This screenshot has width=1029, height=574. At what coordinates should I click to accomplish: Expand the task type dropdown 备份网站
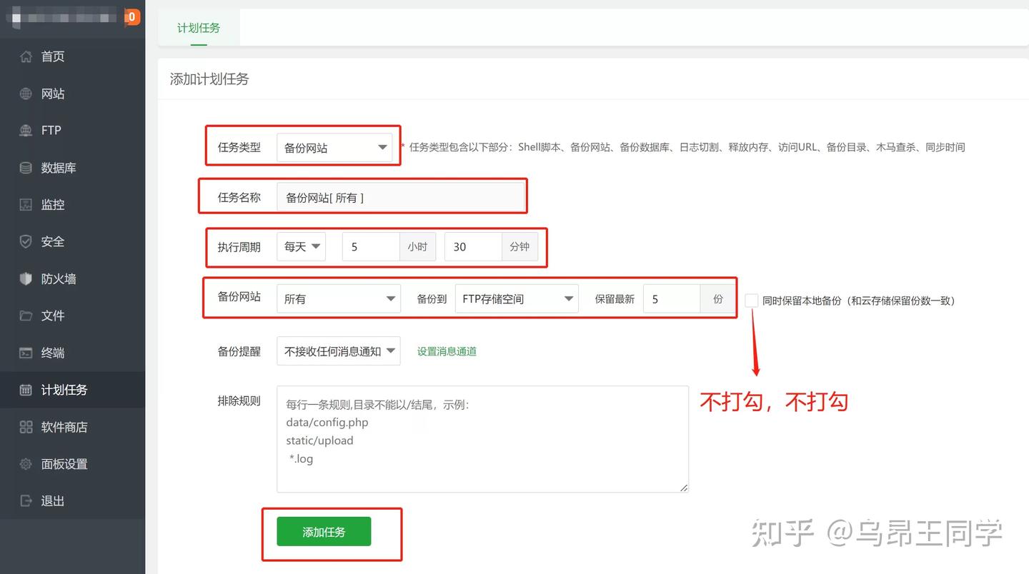[334, 148]
